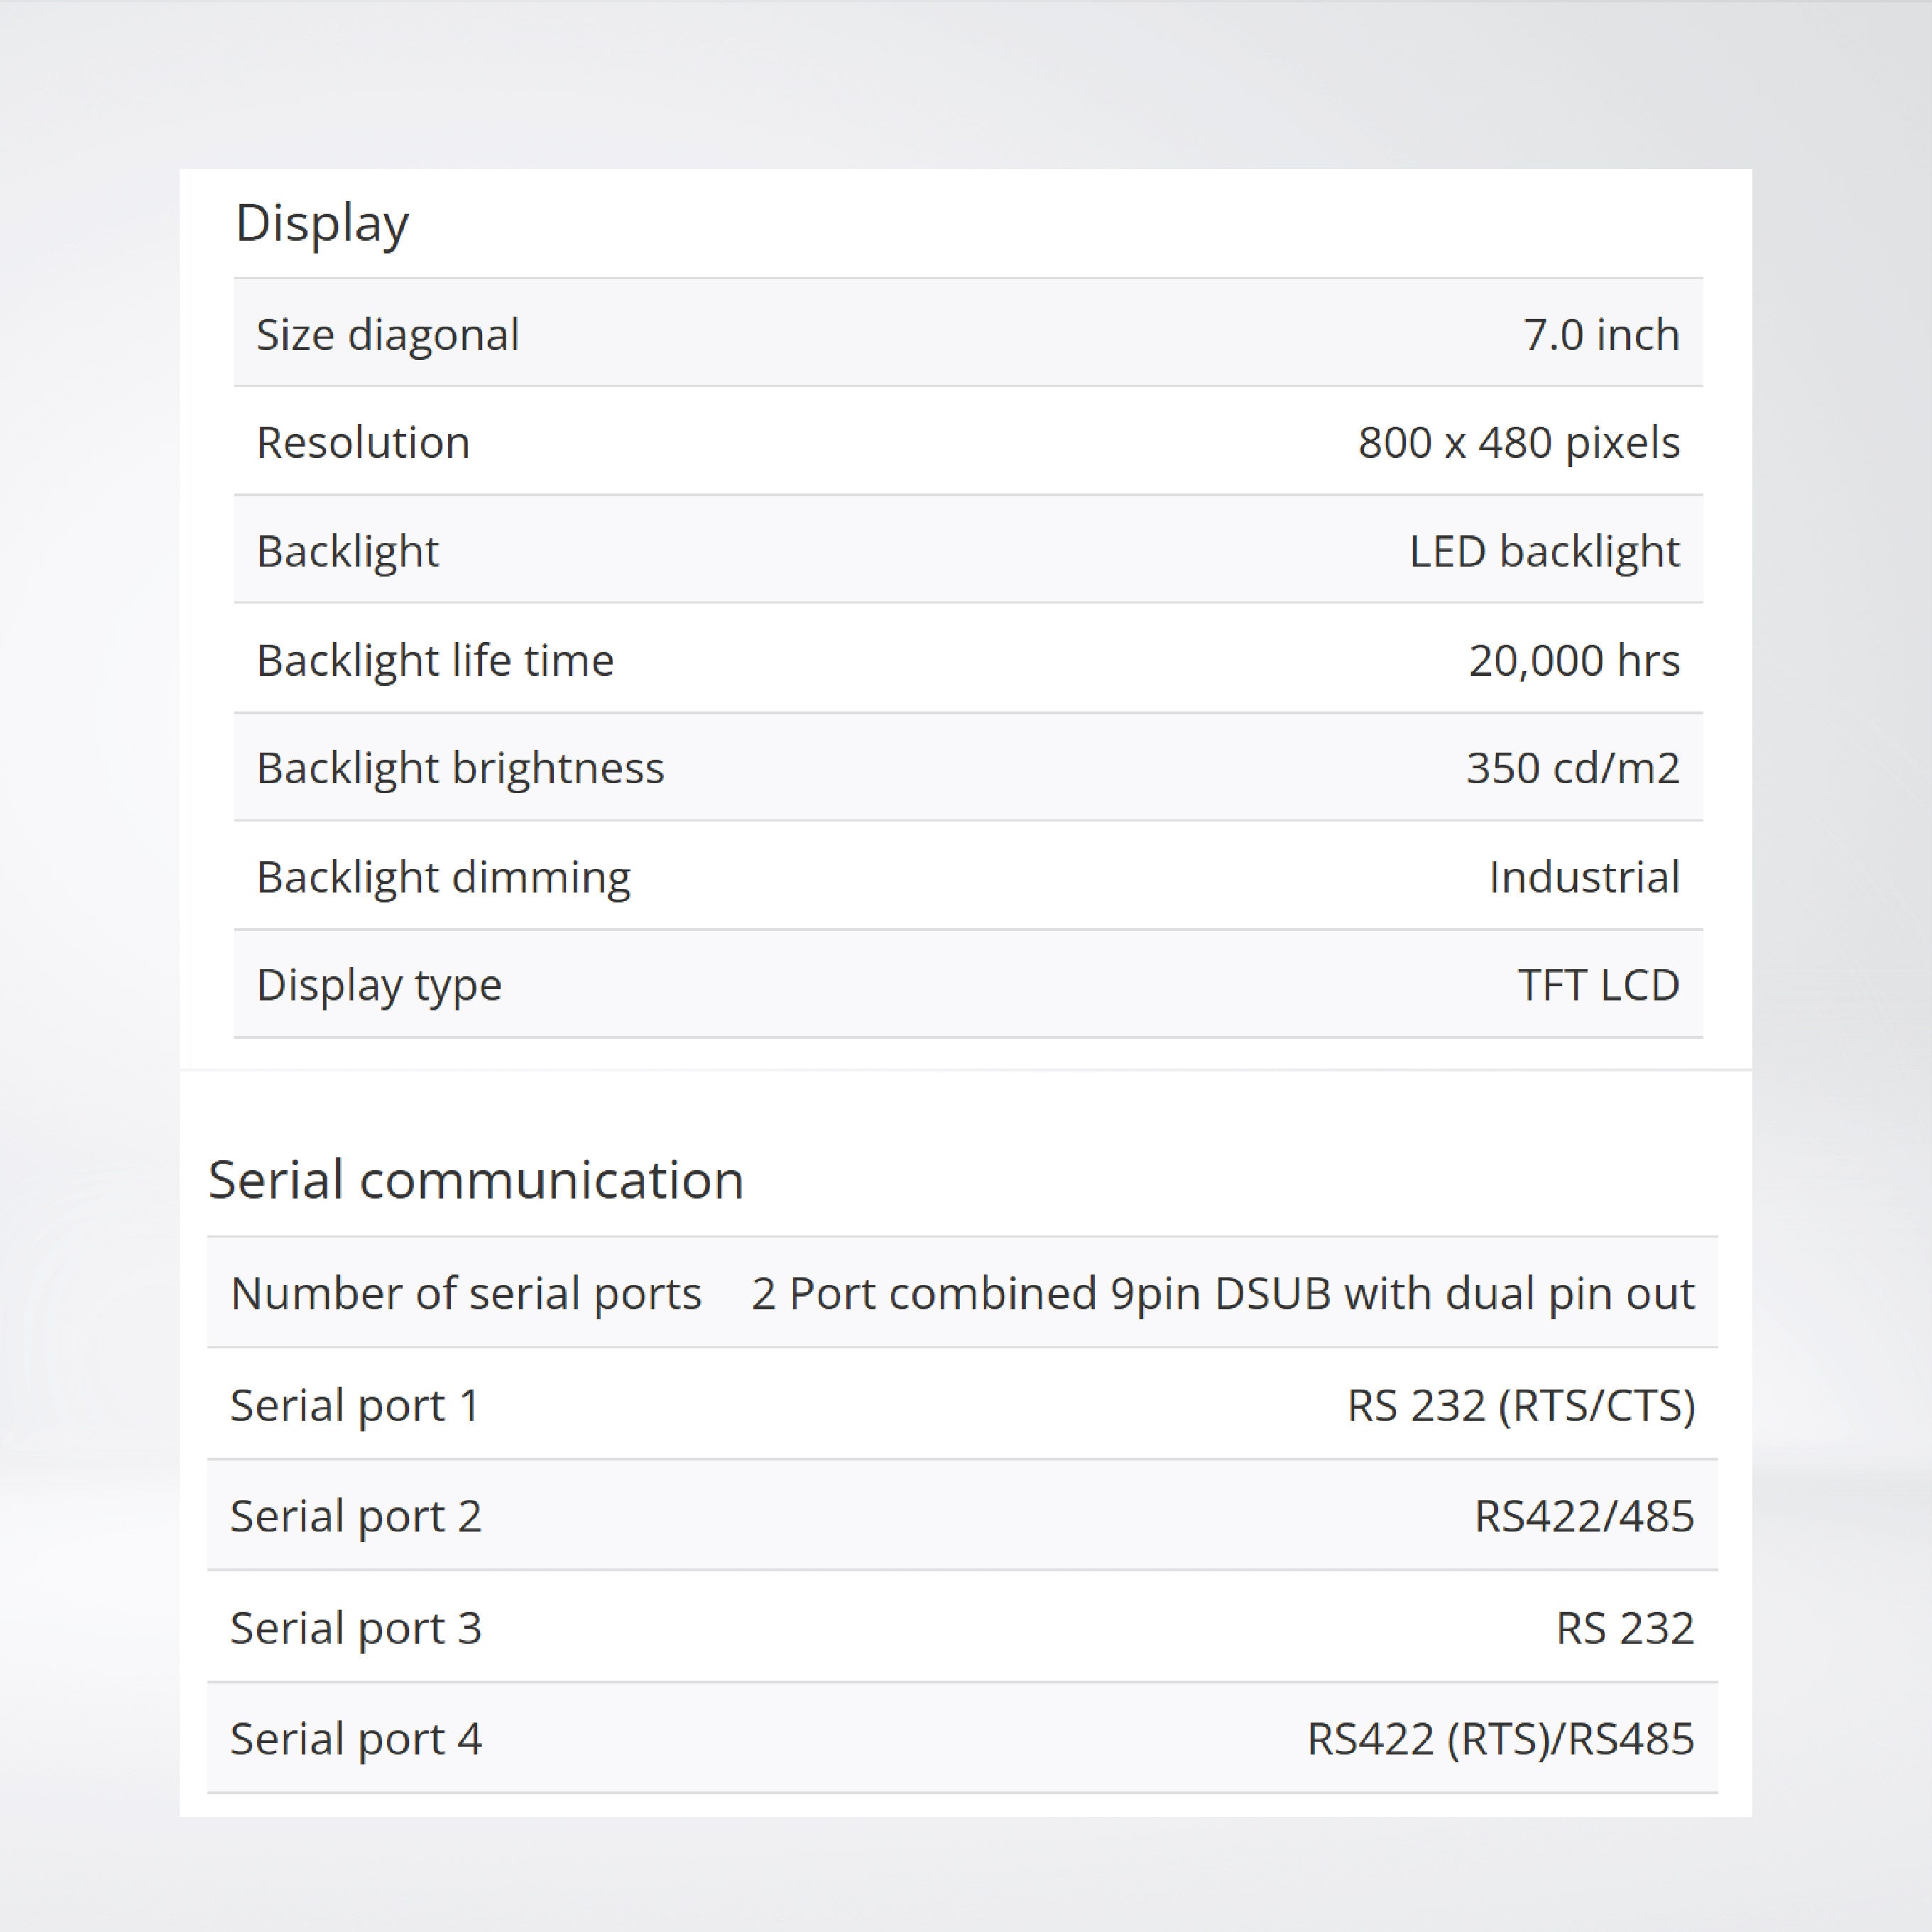The height and width of the screenshot is (1932, 1932).
Task: Click the RS422/485 value for port 2
Action: click(x=1583, y=1516)
